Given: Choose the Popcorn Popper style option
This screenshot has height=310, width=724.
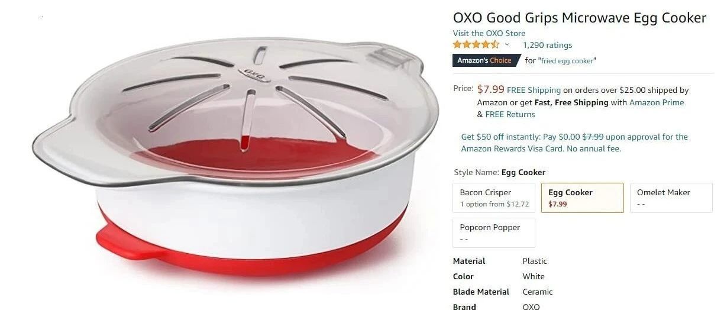Looking at the screenshot, I should [x=494, y=233].
